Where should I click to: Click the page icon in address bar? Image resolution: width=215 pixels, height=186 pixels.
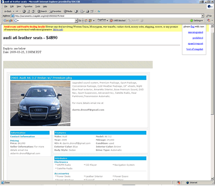13,16
